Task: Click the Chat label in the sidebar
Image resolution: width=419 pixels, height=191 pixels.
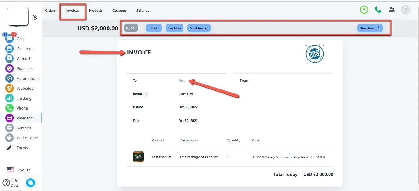Action: [x=21, y=39]
